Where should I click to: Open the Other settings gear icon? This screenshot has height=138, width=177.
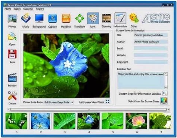pyautogui.click(x=134, y=19)
